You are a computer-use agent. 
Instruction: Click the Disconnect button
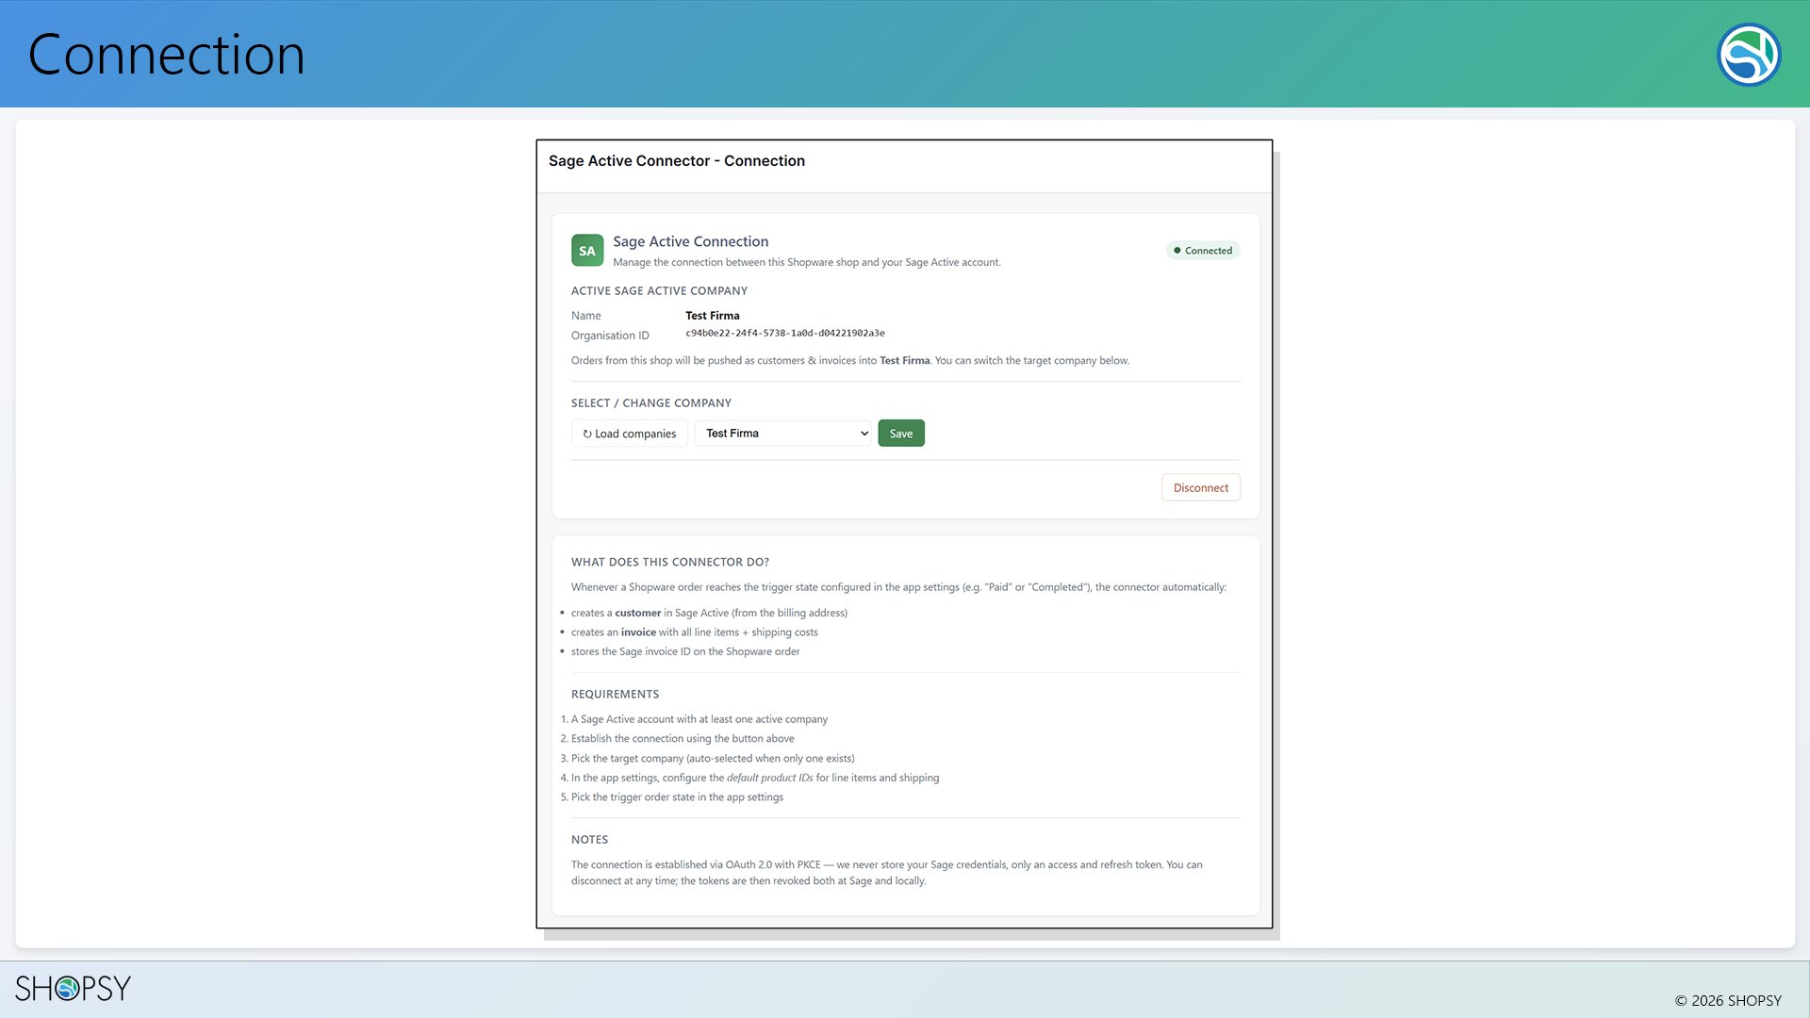tap(1201, 487)
